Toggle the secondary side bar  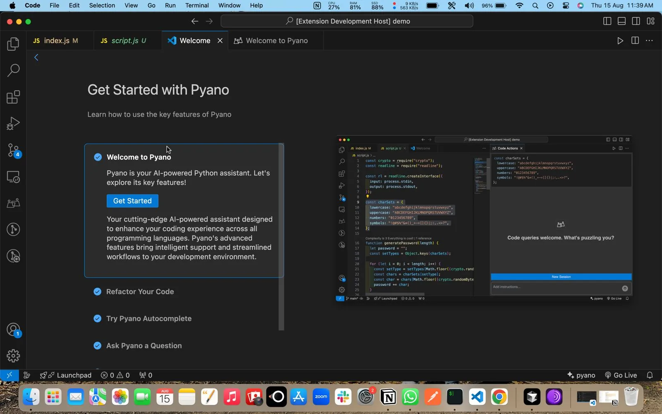[636, 21]
